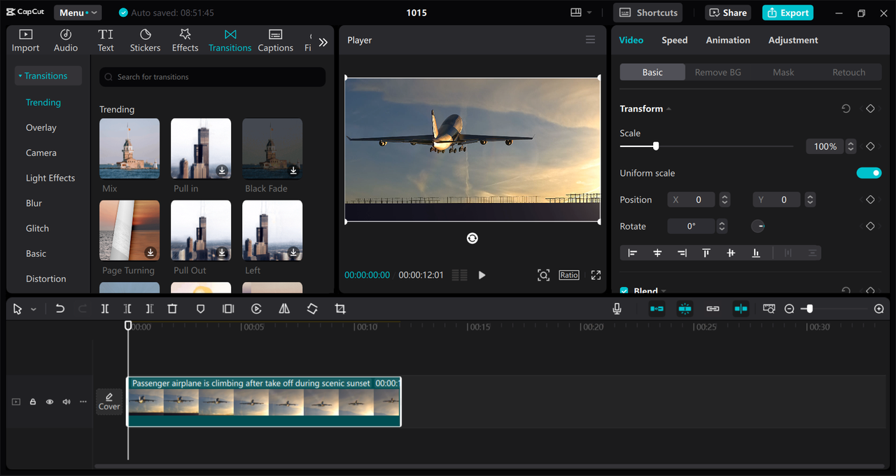
Task: Open the selection tool dropdown arrow
Action: (33, 309)
